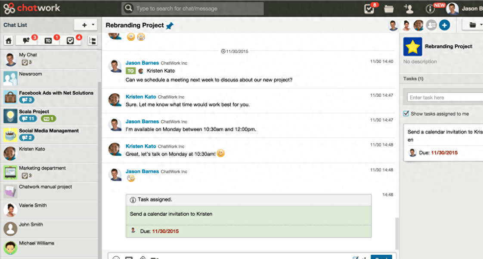Click the Kristen Kato sender name link
Image resolution: width=483 pixels, height=259 pixels.
[x=141, y=97]
